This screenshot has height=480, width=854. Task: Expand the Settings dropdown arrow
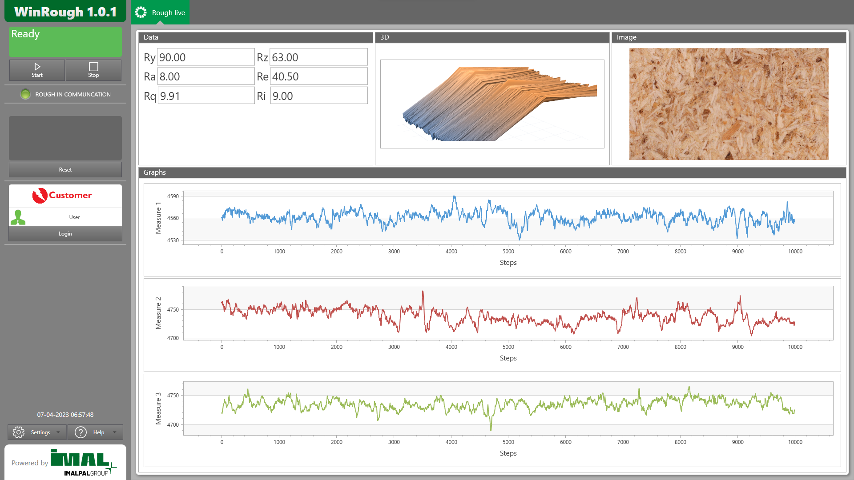coord(58,432)
